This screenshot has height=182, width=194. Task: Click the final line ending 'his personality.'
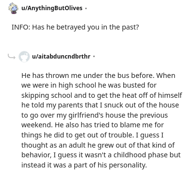tap(84, 165)
